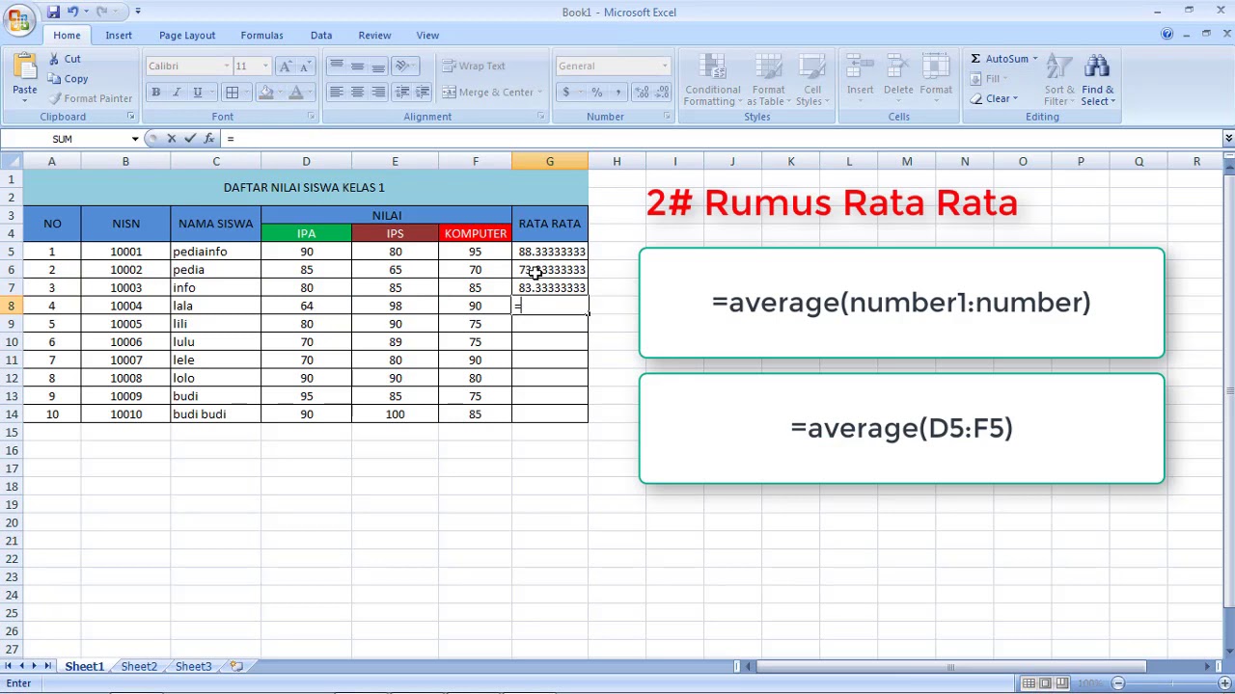
Task: Switch to Formulas tab
Action: click(x=261, y=36)
